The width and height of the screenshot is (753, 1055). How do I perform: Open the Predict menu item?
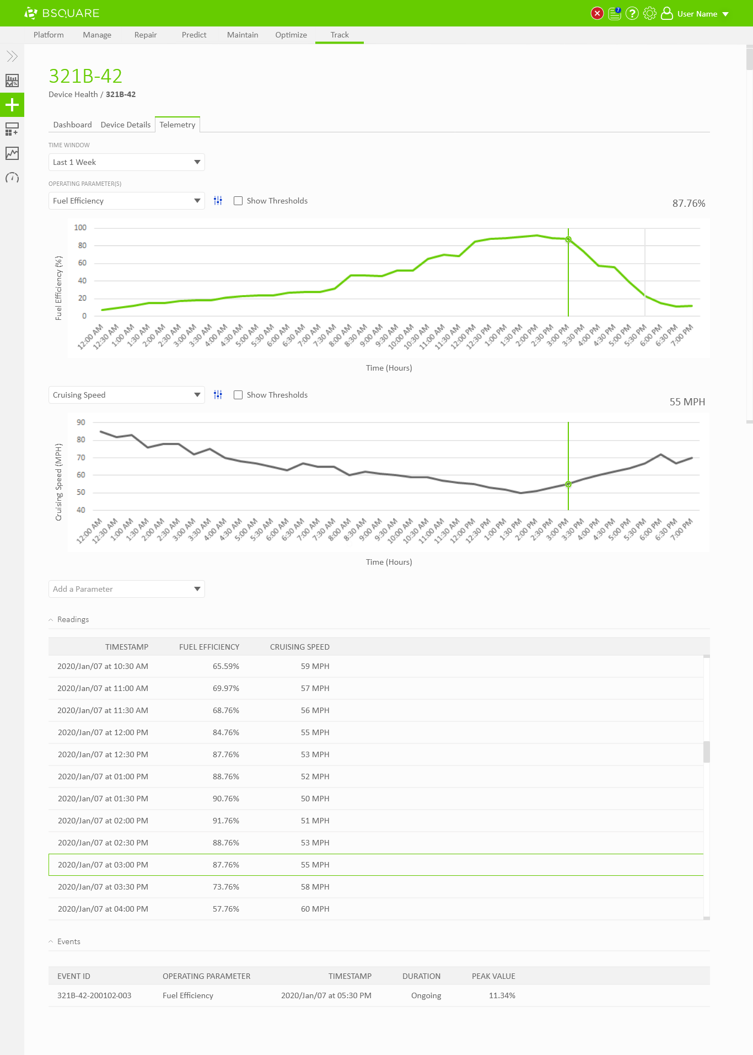pyautogui.click(x=194, y=35)
